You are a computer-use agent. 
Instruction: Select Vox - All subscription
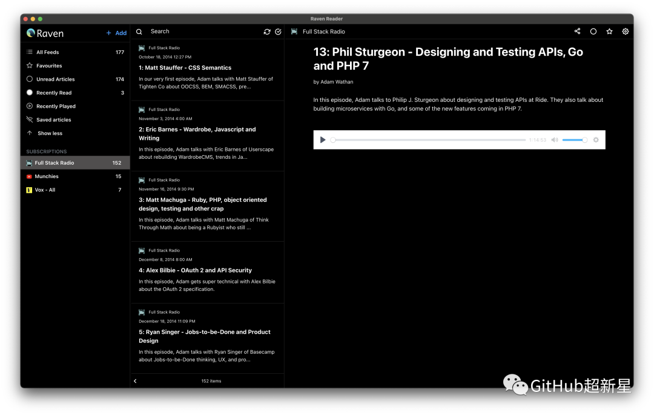[x=75, y=190]
